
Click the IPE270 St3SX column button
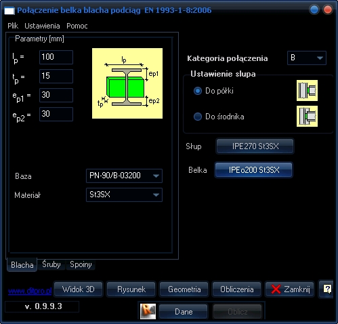click(255, 146)
